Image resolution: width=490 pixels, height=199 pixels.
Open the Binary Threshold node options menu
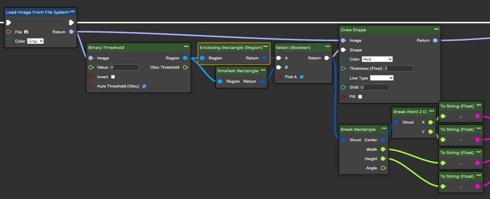(186, 47)
